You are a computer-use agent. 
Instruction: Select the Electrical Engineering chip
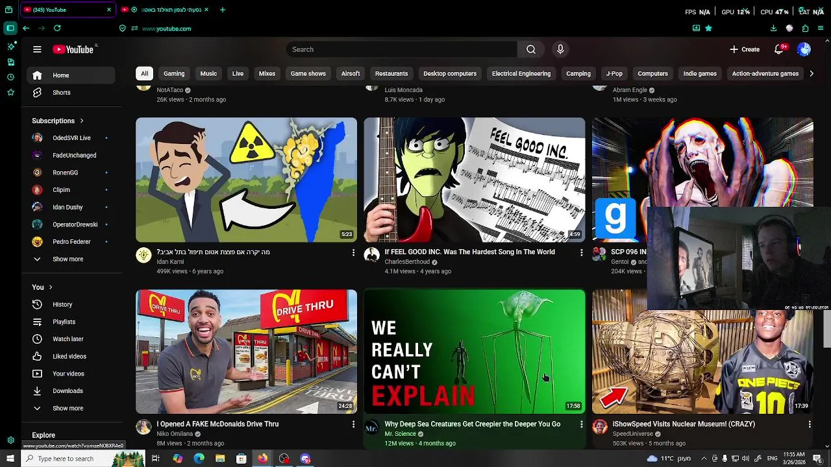pyautogui.click(x=521, y=73)
